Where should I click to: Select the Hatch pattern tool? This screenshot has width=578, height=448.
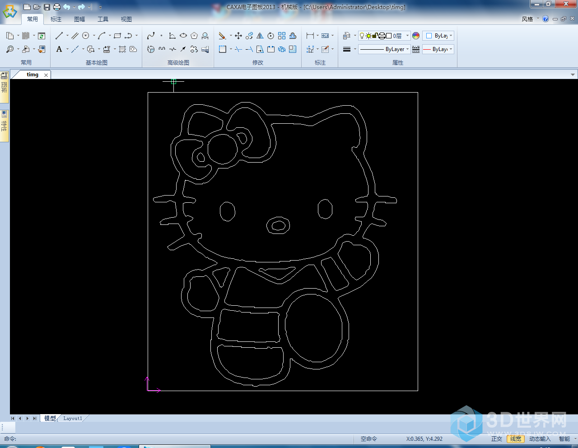click(x=122, y=49)
